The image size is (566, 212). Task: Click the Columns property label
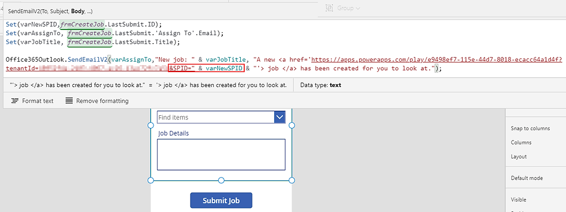coord(521,142)
